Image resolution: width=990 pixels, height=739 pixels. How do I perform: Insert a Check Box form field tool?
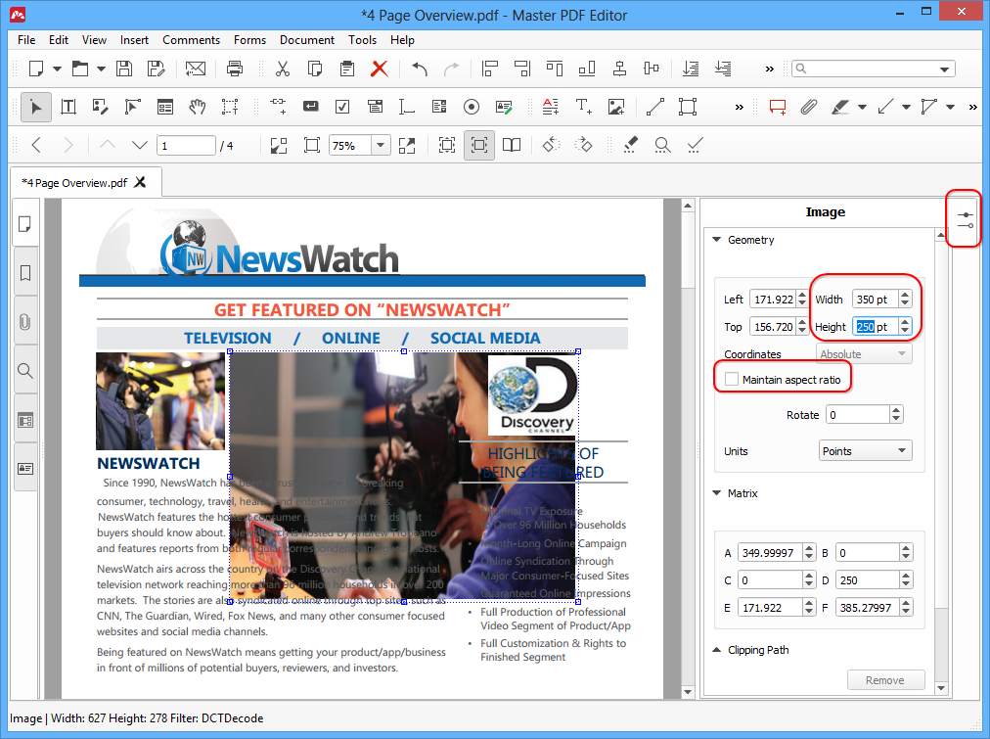pos(342,107)
